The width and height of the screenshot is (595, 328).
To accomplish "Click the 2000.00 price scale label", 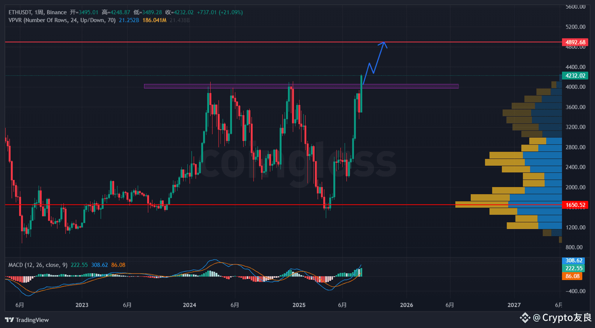I will coord(576,187).
